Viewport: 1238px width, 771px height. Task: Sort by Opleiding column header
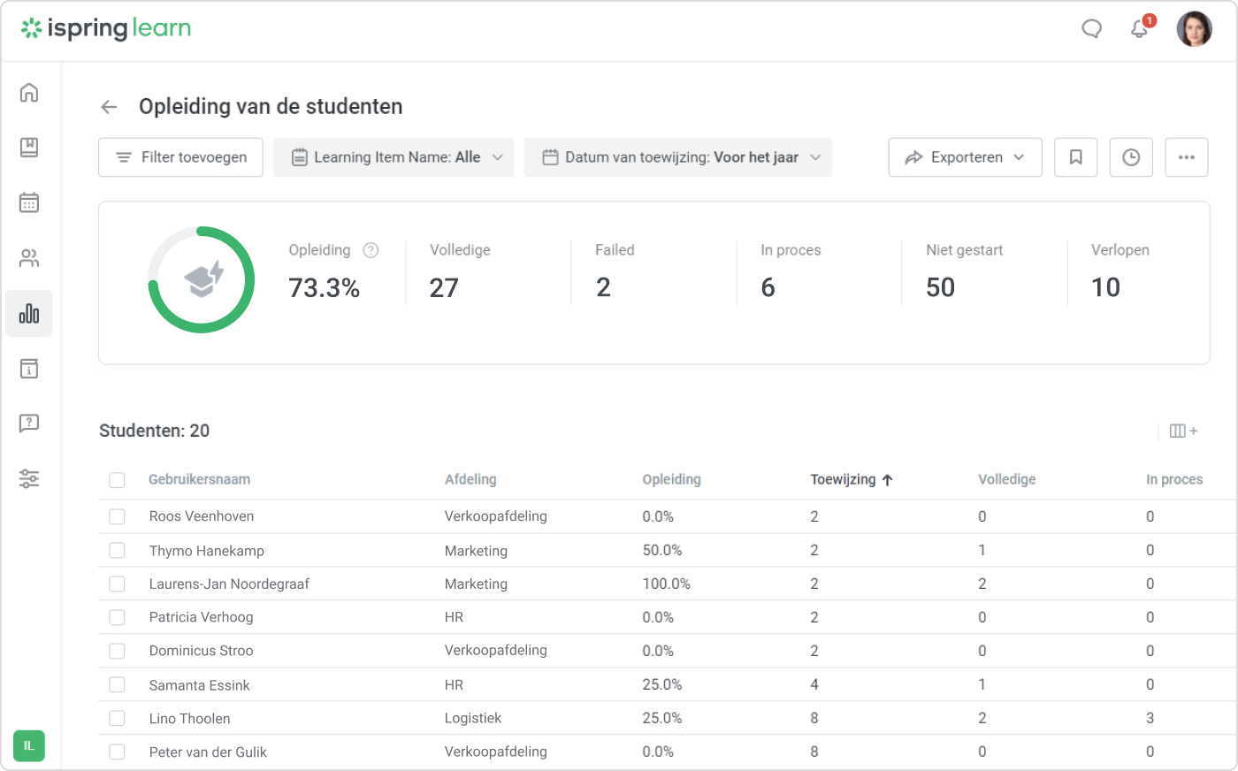point(671,479)
